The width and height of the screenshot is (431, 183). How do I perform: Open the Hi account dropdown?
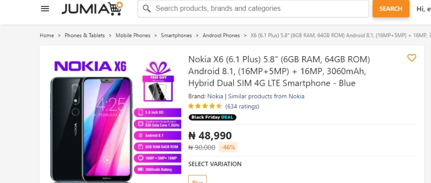point(423,9)
